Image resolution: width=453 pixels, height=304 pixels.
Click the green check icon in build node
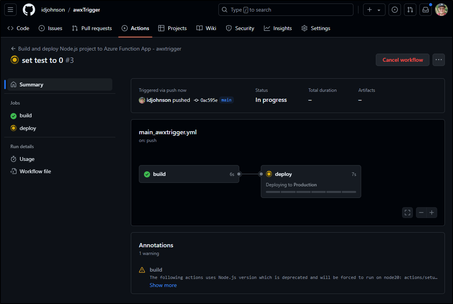pos(147,174)
